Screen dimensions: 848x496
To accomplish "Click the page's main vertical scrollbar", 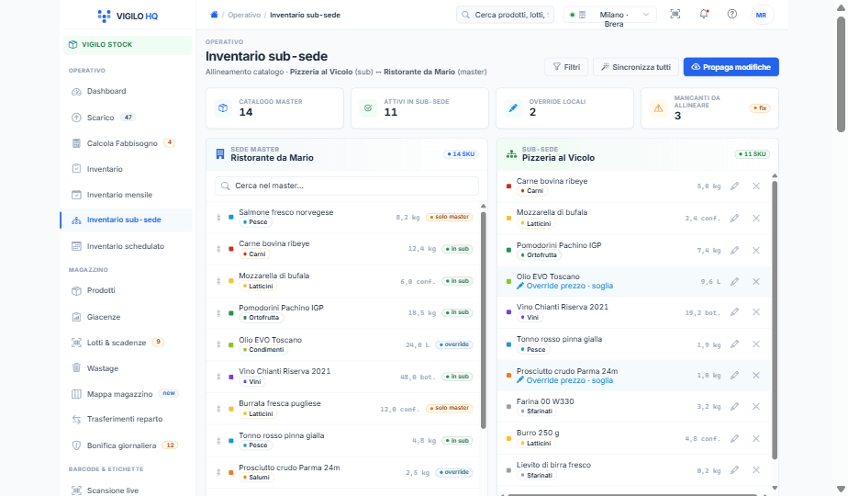I will click(x=841, y=73).
